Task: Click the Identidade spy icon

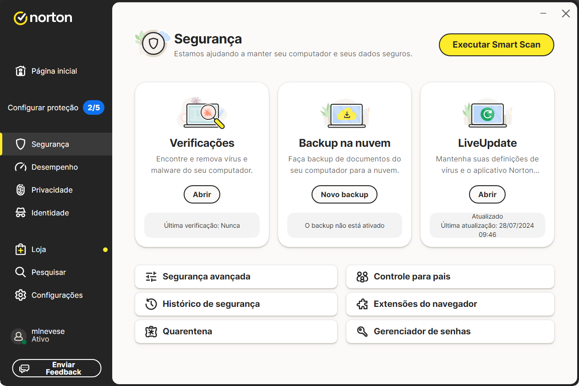Action: (20, 213)
